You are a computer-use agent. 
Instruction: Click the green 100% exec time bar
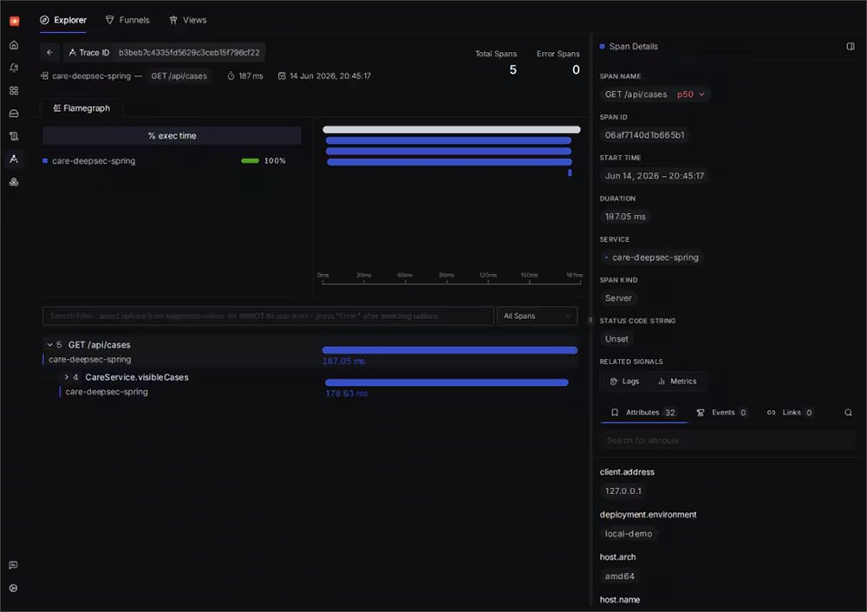[x=250, y=161]
